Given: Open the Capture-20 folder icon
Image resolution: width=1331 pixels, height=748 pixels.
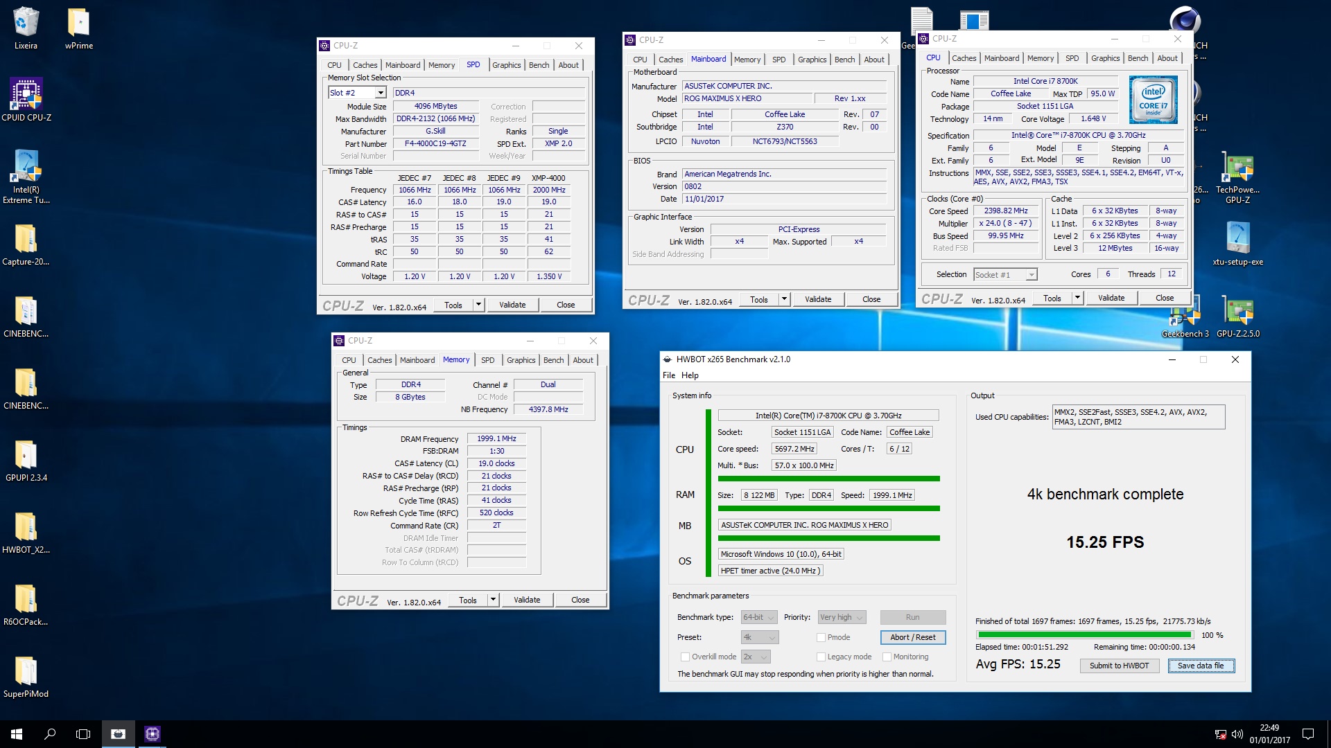Looking at the screenshot, I should 26,238.
